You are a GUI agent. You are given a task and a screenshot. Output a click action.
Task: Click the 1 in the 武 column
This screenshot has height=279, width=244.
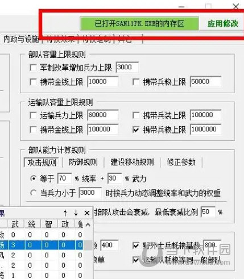[x=13, y=276]
